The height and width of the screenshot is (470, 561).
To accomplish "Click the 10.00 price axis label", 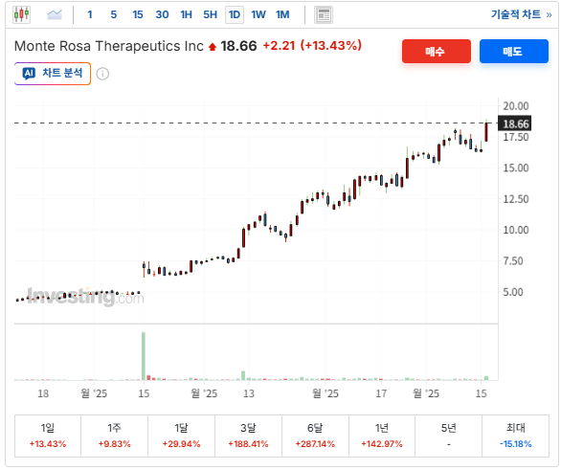I will click(516, 230).
